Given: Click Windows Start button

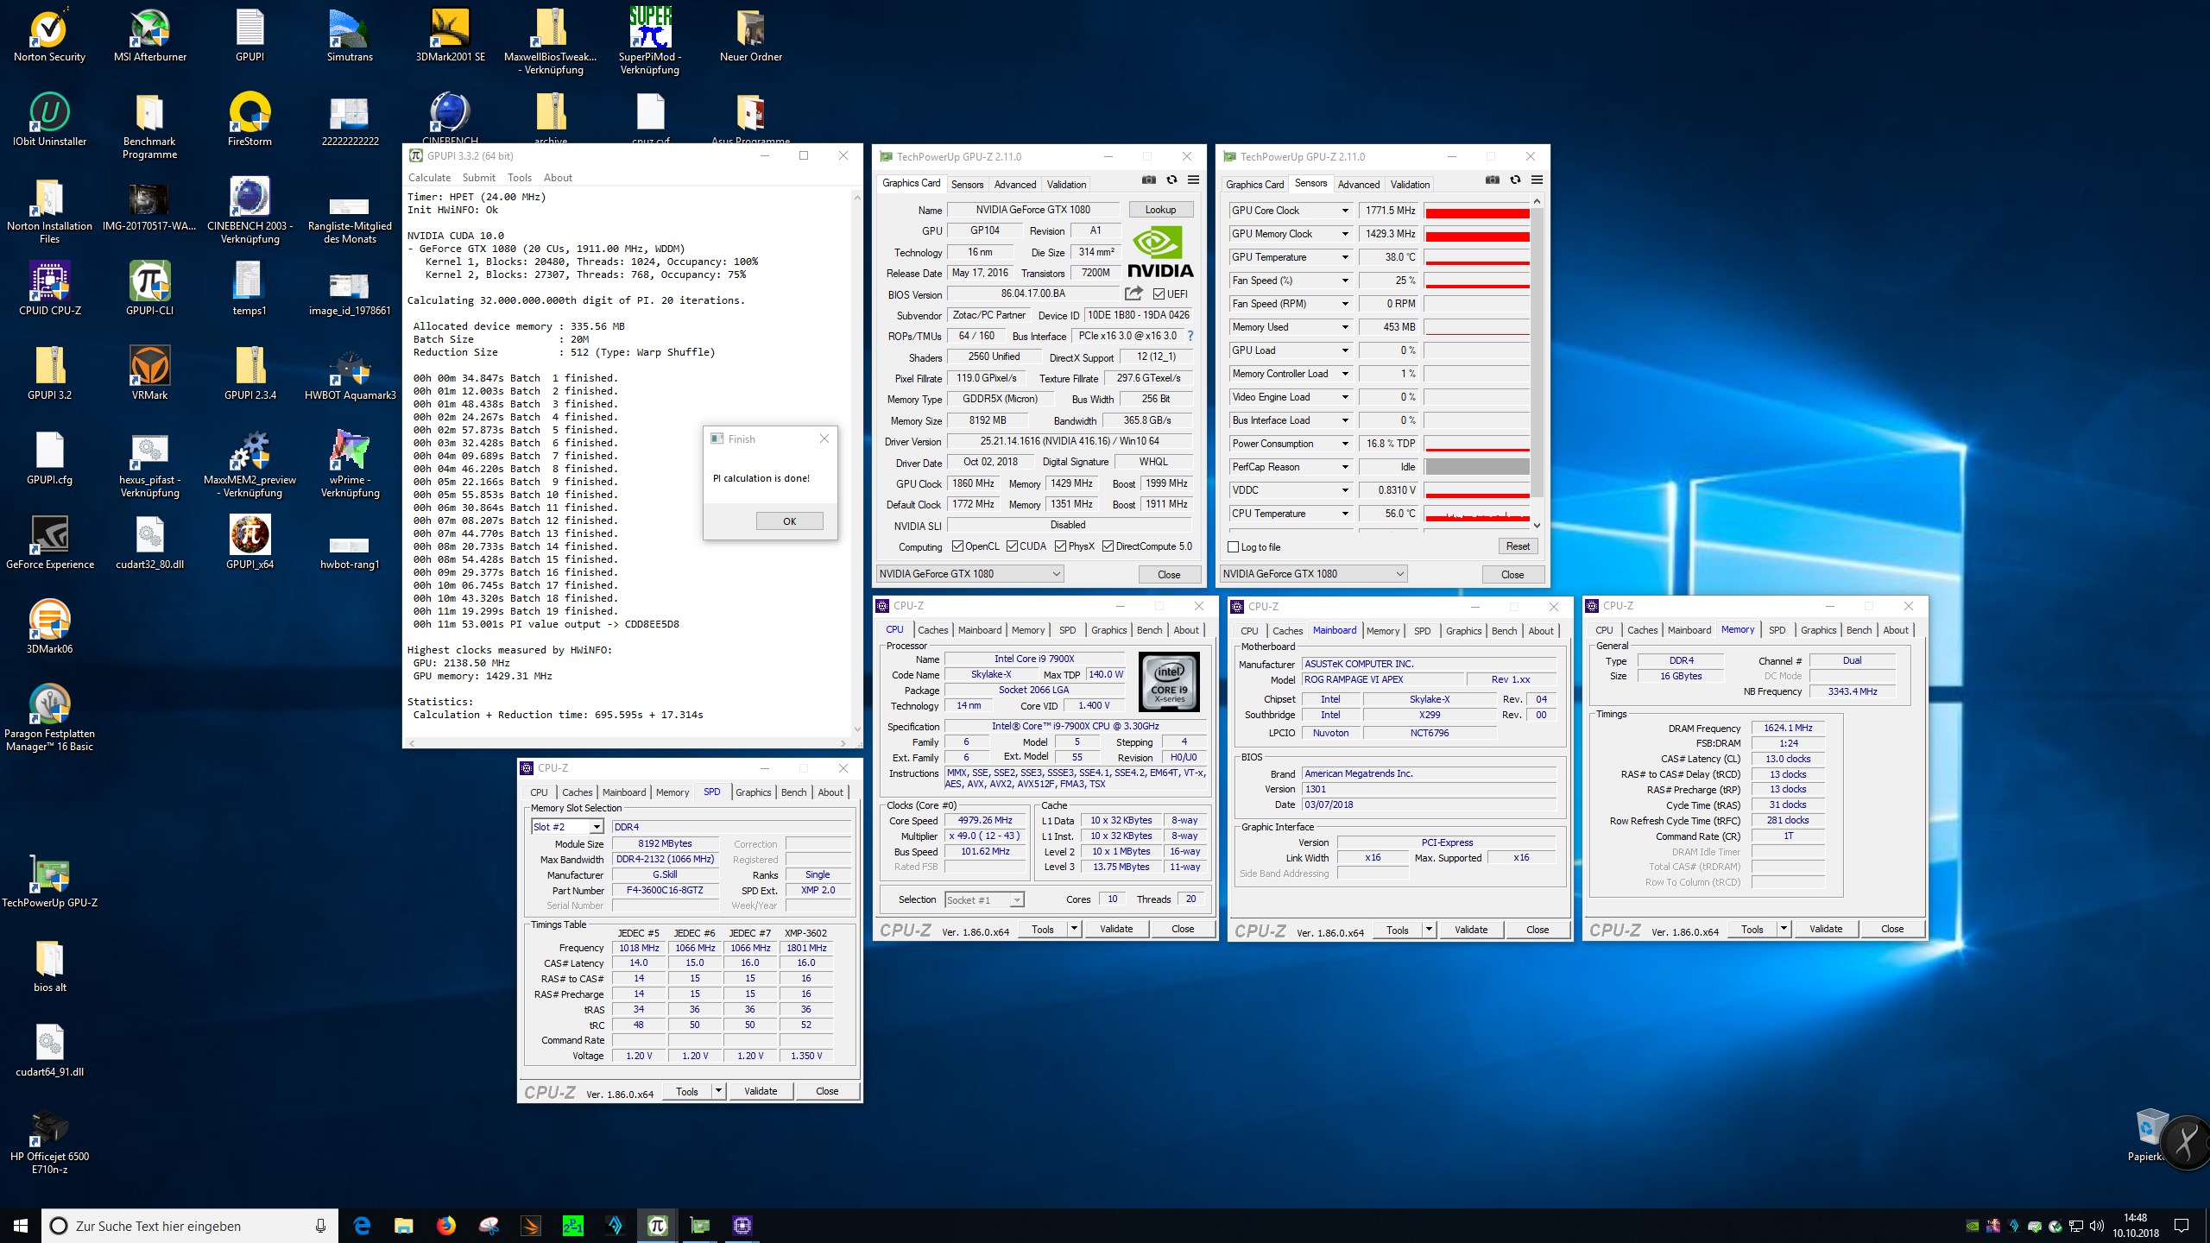Looking at the screenshot, I should click(x=21, y=1226).
